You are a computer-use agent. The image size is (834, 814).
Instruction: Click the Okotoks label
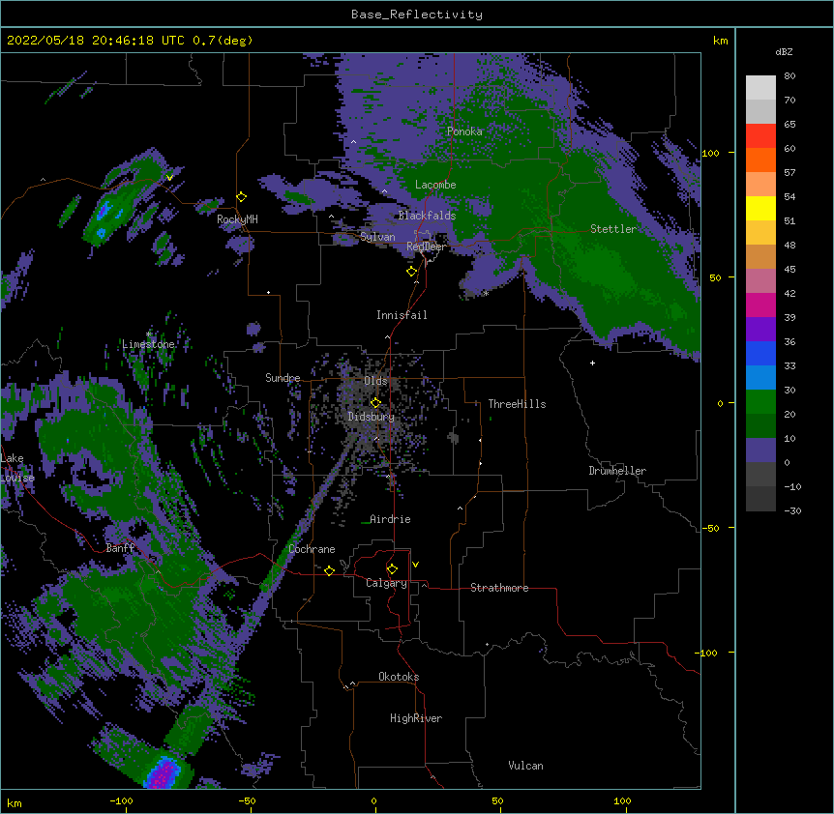(x=399, y=677)
